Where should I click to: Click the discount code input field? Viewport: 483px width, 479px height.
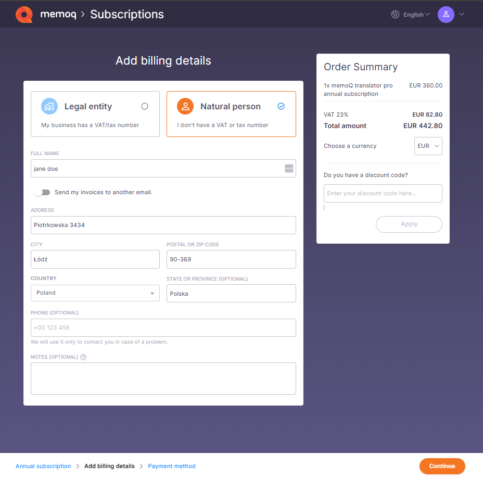point(383,193)
